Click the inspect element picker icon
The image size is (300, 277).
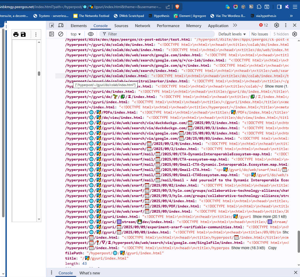(52, 25)
